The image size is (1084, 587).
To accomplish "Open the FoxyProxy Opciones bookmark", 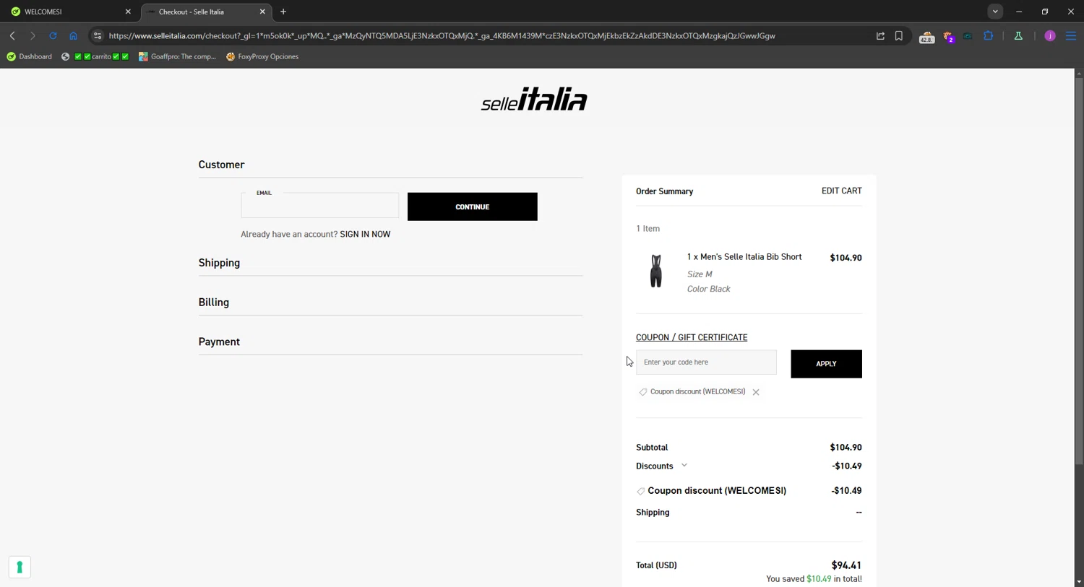I will [262, 56].
